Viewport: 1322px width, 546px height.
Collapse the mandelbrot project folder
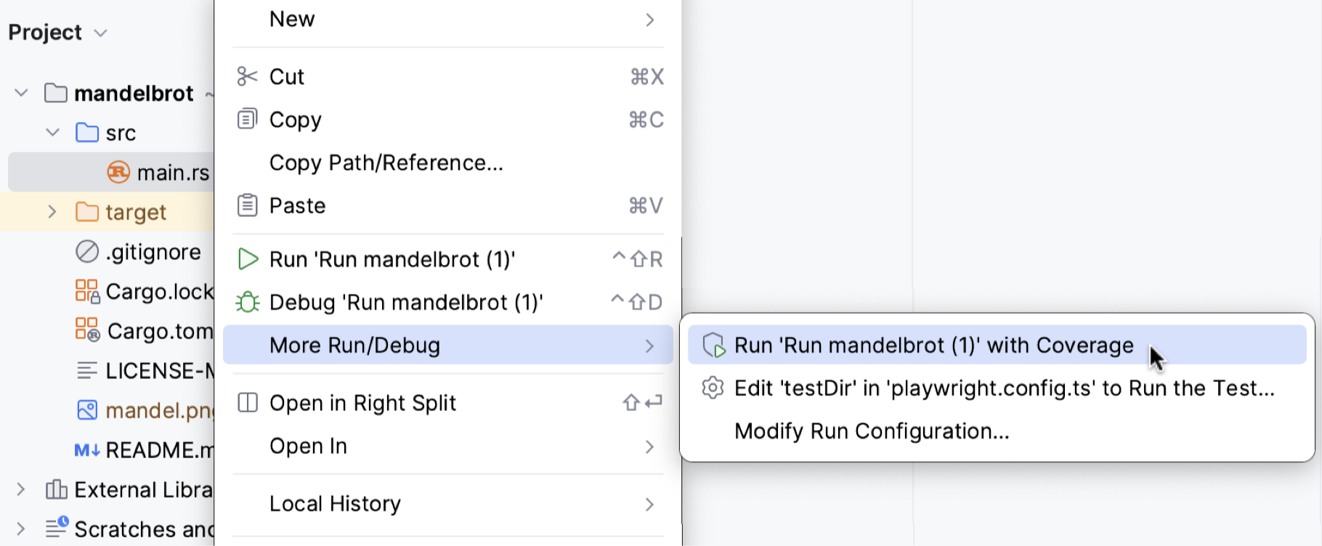[22, 93]
